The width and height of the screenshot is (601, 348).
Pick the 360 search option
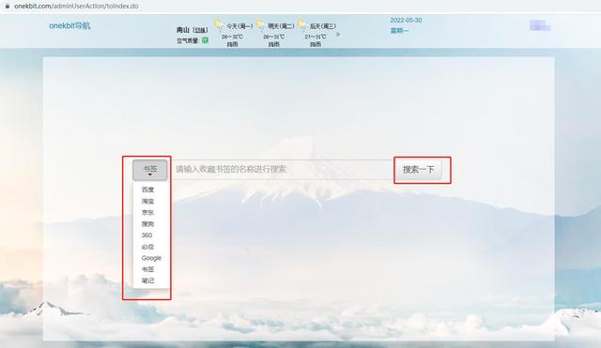[146, 235]
